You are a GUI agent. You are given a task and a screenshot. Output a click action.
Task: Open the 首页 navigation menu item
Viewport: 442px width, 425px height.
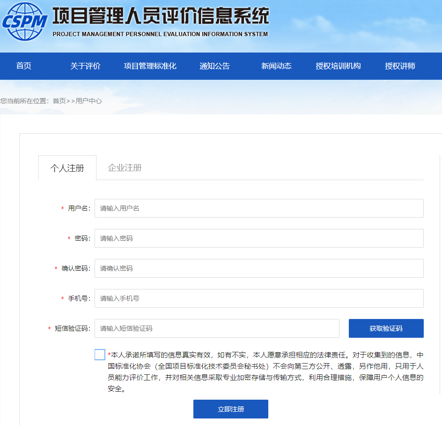23,66
